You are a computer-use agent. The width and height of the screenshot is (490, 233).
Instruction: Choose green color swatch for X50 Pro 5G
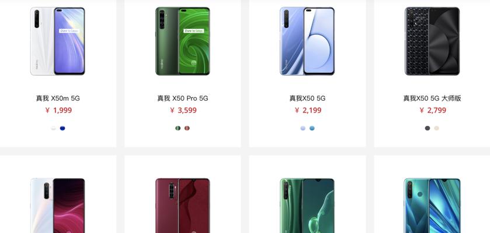pyautogui.click(x=178, y=128)
